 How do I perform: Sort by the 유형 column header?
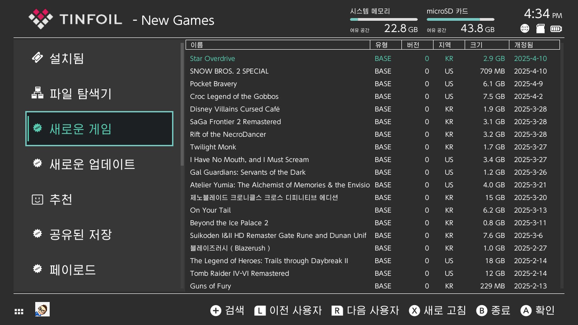click(x=386, y=45)
